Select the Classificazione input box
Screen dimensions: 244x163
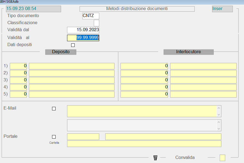point(97,23)
